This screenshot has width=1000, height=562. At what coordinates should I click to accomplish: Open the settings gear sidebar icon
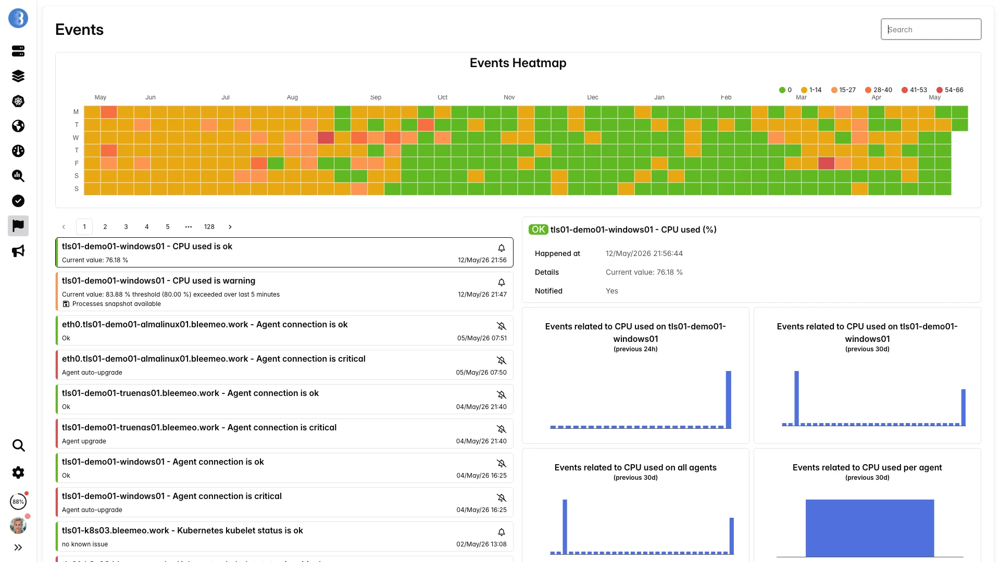coord(18,472)
